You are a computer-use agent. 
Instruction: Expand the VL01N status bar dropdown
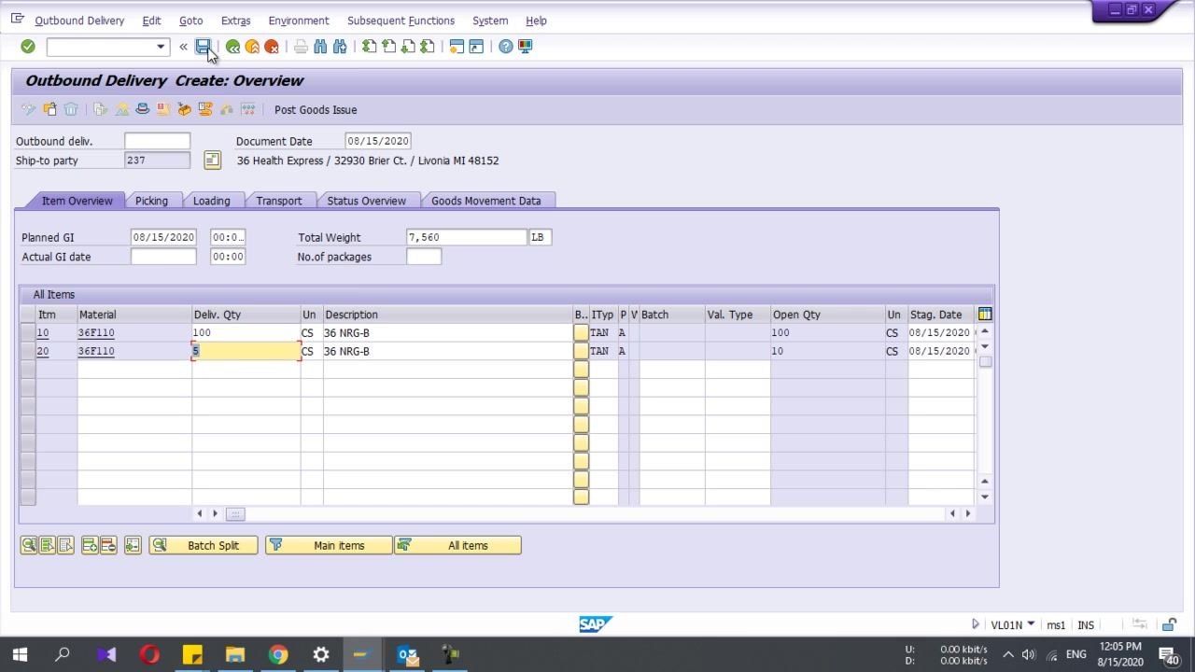pos(1031,624)
